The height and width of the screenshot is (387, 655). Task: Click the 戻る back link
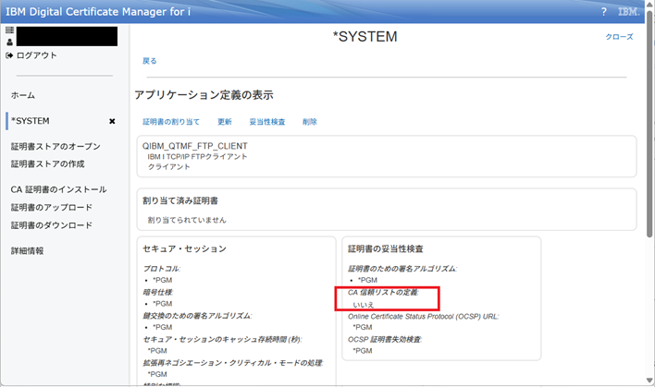coord(150,61)
